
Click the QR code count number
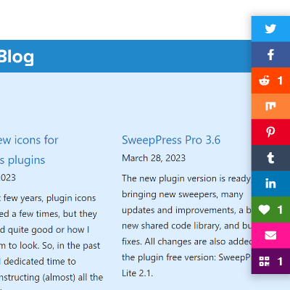point(280,261)
